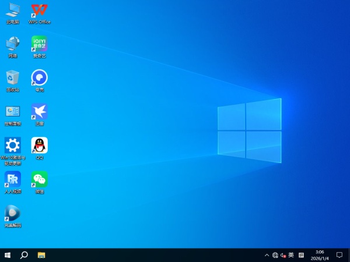The width and height of the screenshot is (350, 262).
Task: Unmute the volume speaker icon
Action: click(283, 255)
